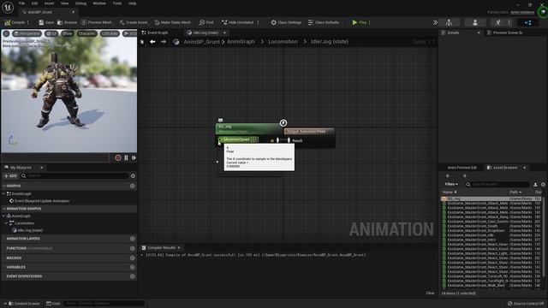Viewport: 548px width, 308px height.
Task: Navigate forward in graph history
Action: tap(164, 42)
